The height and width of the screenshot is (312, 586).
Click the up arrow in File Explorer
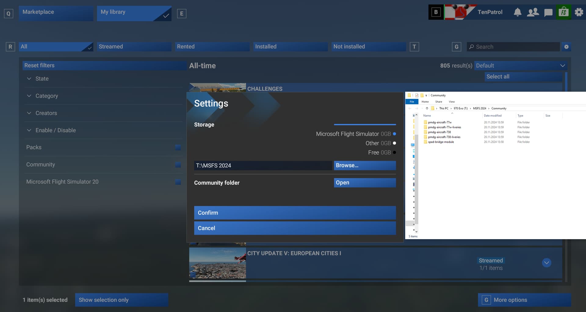coord(427,108)
